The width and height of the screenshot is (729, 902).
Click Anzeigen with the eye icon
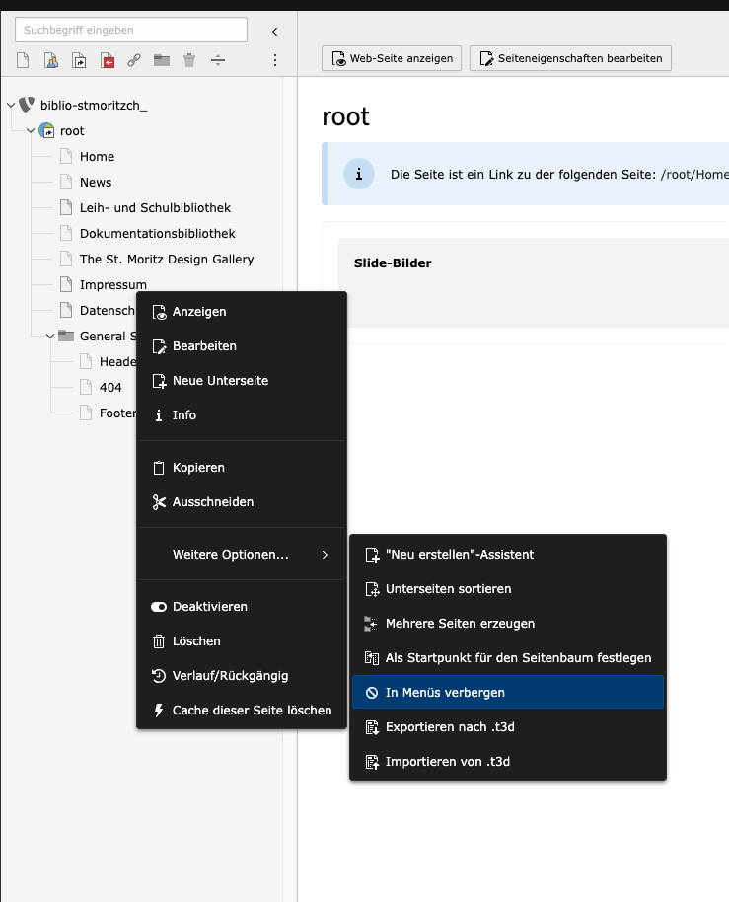tap(198, 312)
